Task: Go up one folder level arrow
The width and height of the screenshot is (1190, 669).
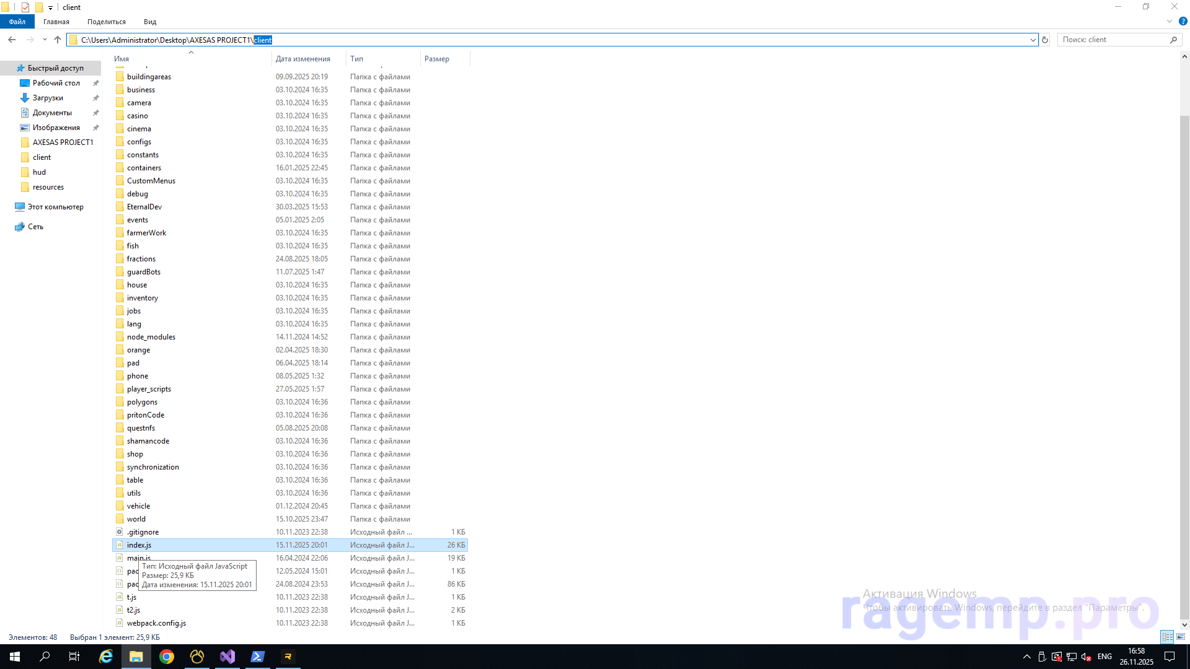Action: pyautogui.click(x=58, y=40)
